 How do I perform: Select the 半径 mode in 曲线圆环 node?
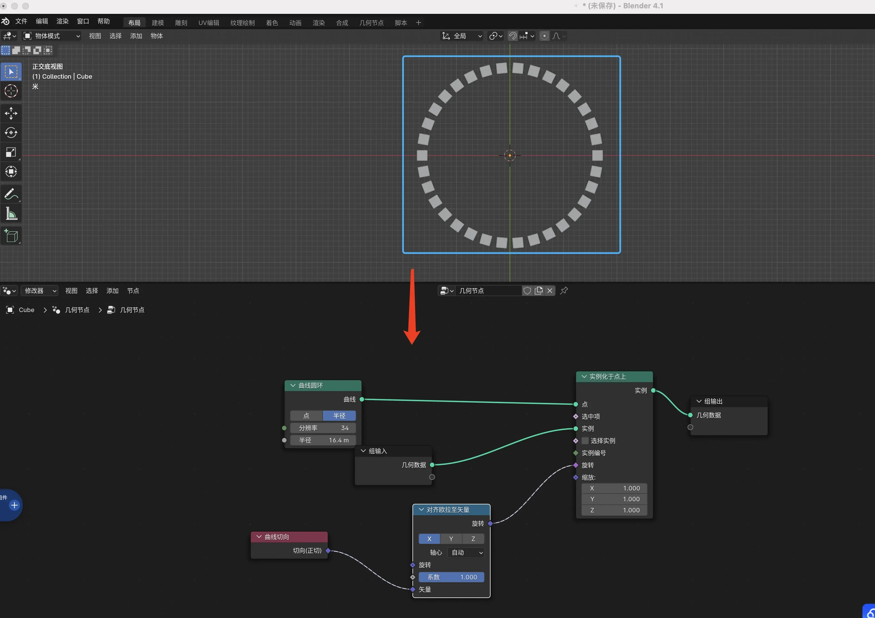339,416
